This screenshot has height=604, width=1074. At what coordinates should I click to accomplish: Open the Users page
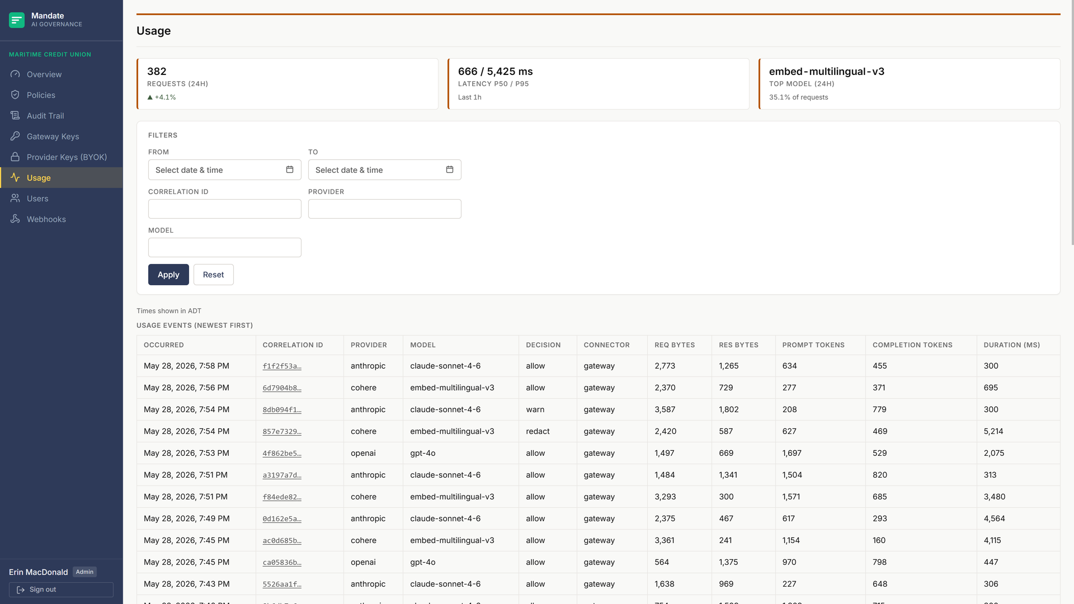[62, 199]
